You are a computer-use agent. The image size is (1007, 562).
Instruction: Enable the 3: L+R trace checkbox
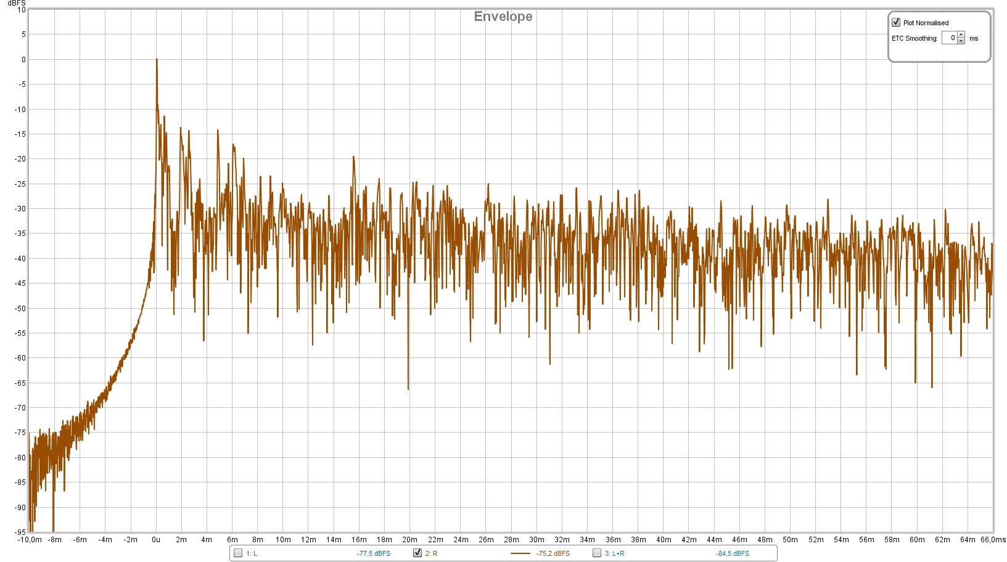[597, 553]
